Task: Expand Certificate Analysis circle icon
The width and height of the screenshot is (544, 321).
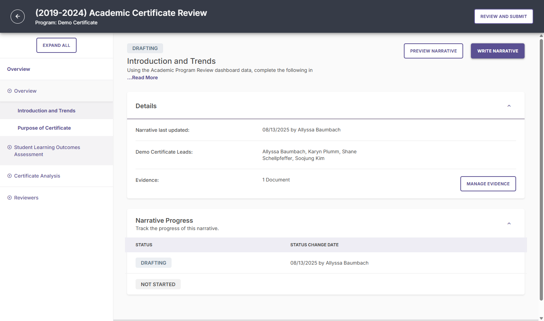Action: (10, 176)
